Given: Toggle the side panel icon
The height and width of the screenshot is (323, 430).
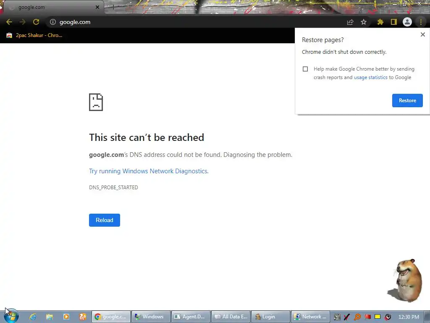Looking at the screenshot, I should (x=394, y=22).
